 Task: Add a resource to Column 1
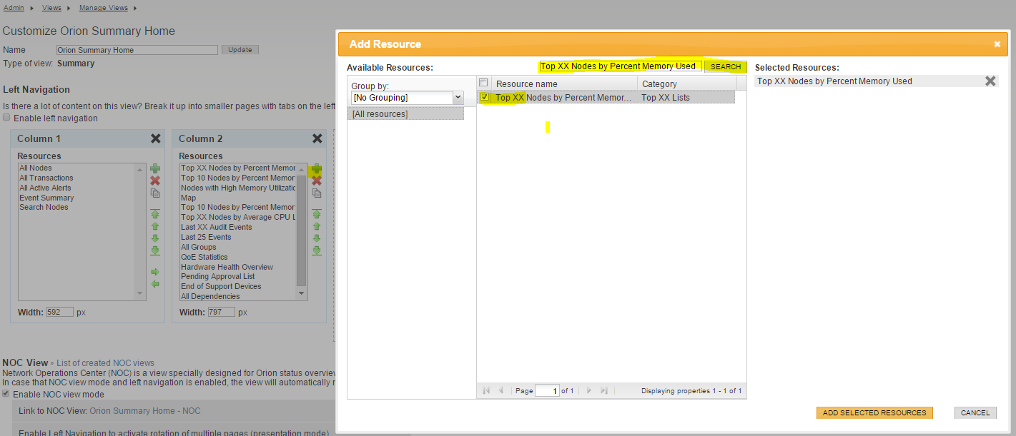pos(155,168)
